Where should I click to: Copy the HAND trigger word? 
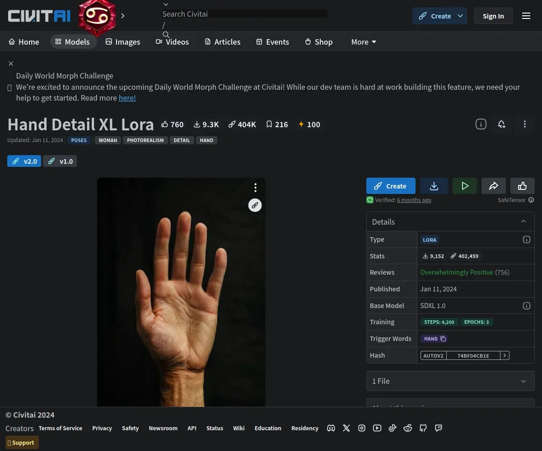point(443,339)
